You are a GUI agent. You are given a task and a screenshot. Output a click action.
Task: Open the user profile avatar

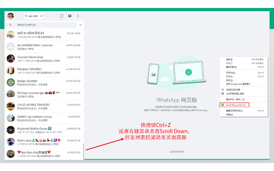point(10,16)
